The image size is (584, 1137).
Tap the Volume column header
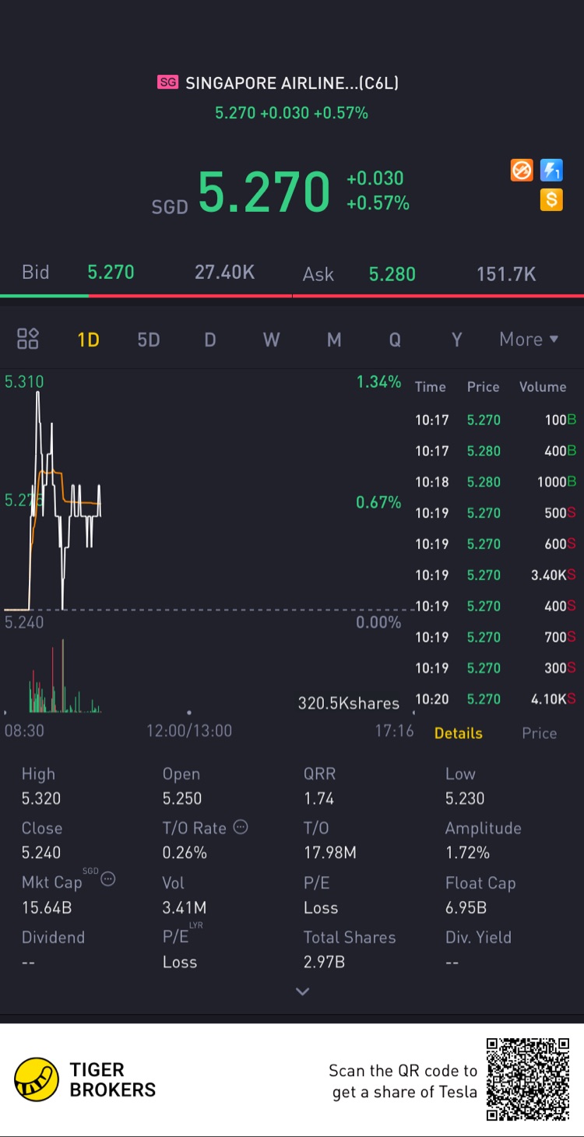[543, 387]
